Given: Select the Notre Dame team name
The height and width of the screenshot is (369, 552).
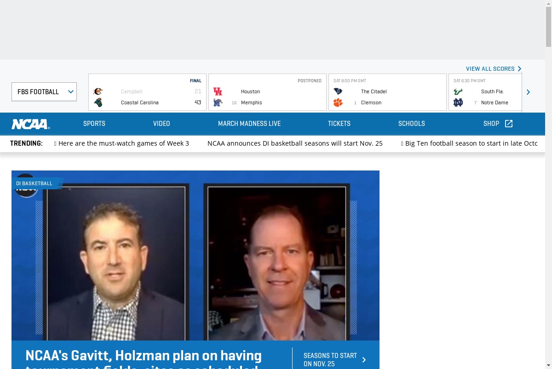Looking at the screenshot, I should [494, 102].
